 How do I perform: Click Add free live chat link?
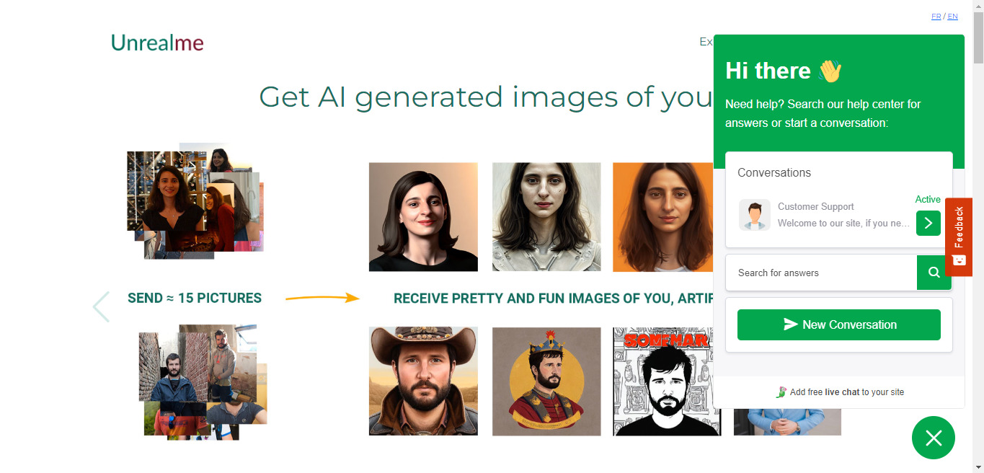click(x=839, y=392)
